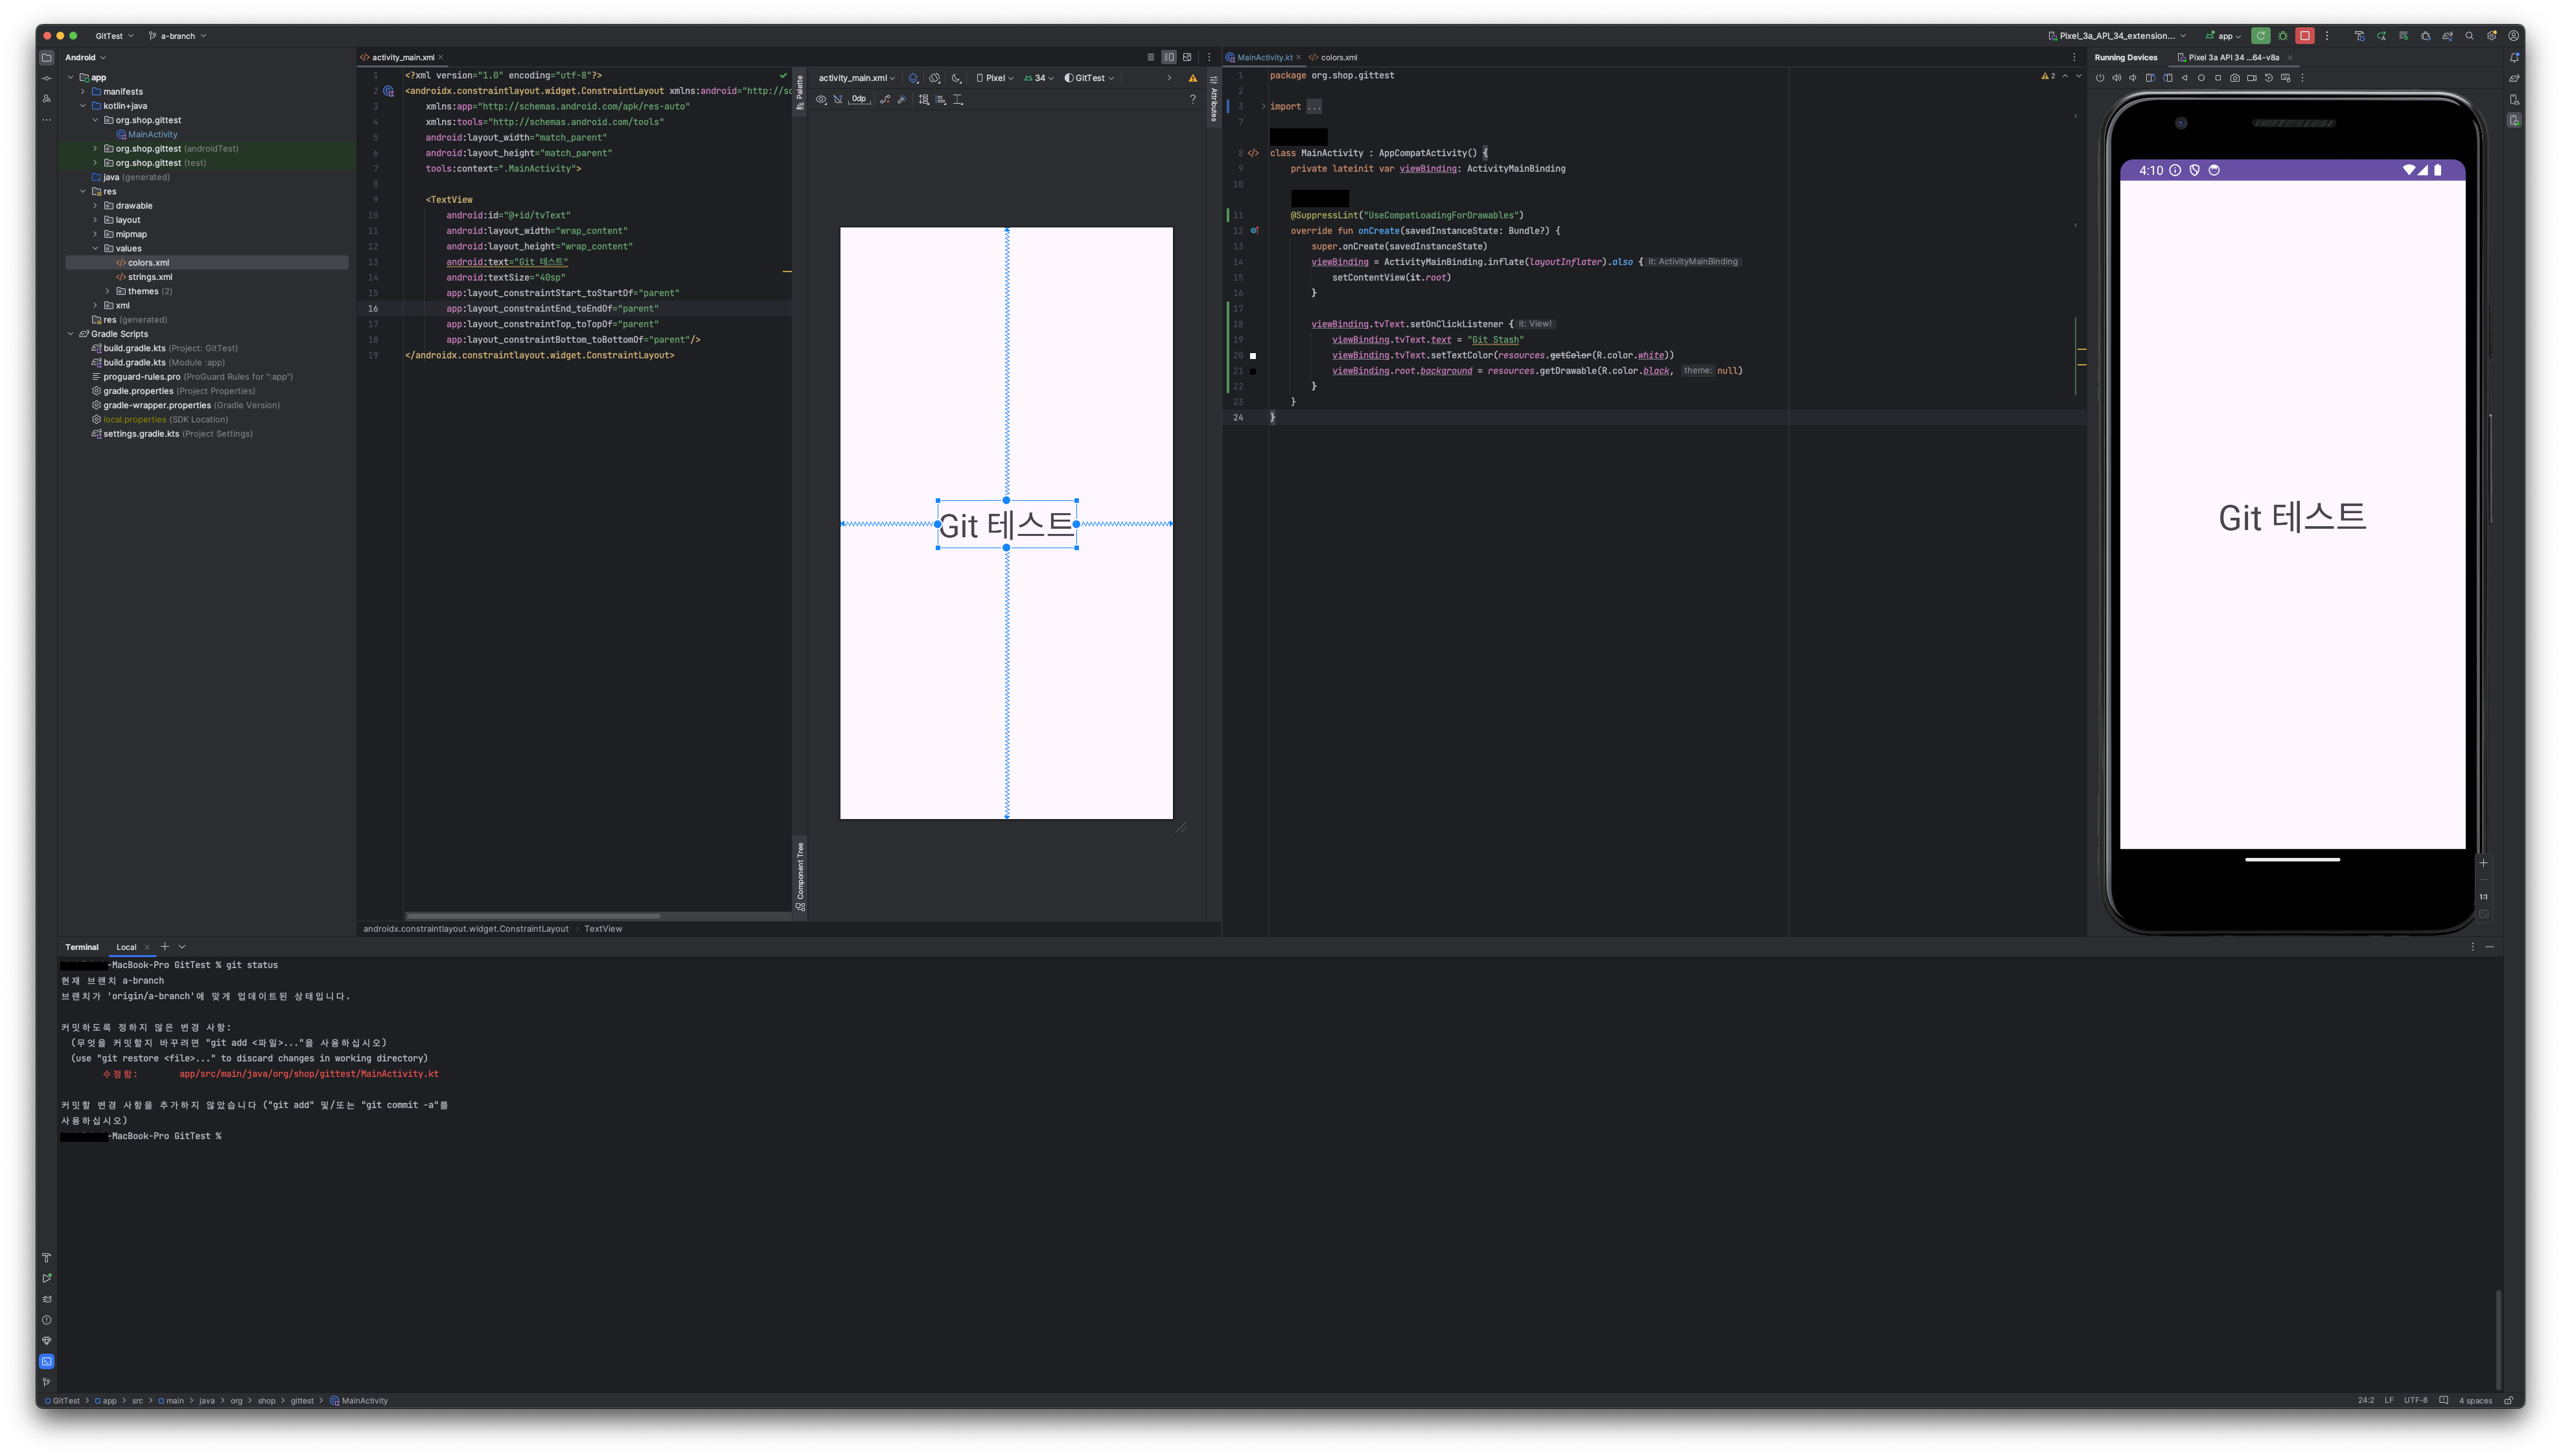Click the Clear Constraints icon
Image resolution: width=2561 pixels, height=1456 pixels.
click(884, 99)
